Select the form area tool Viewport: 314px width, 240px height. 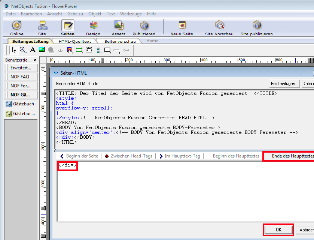click(x=89, y=50)
